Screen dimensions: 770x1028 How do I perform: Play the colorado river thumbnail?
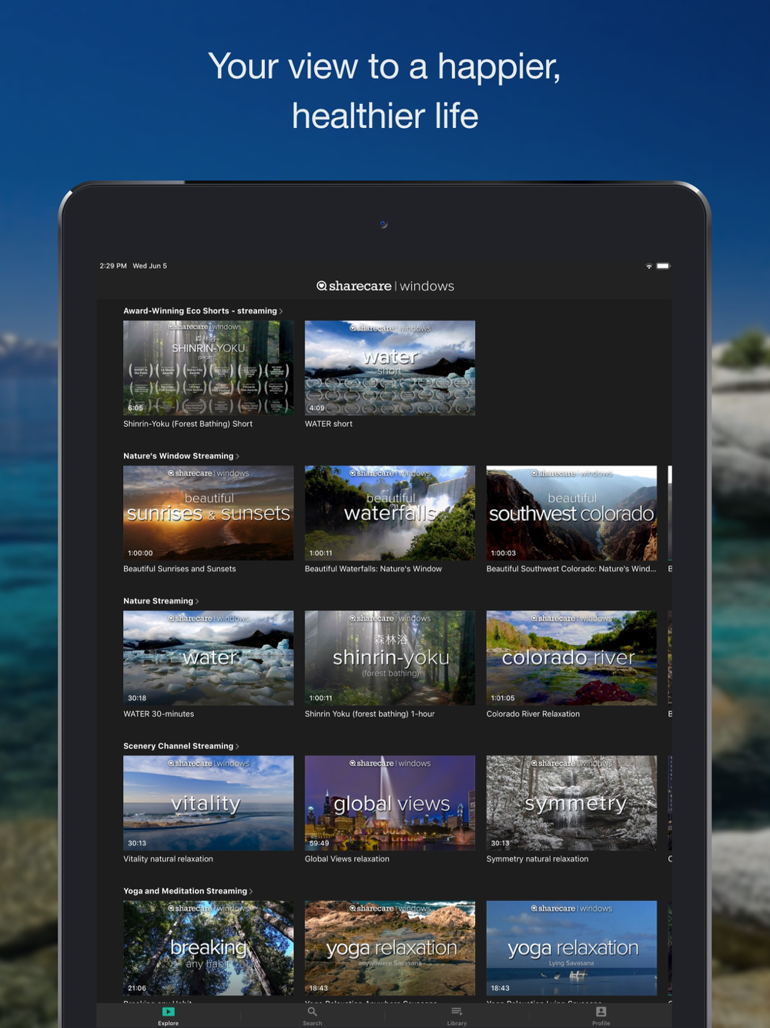(571, 658)
